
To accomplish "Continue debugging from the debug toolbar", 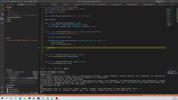I will tap(84, 4).
